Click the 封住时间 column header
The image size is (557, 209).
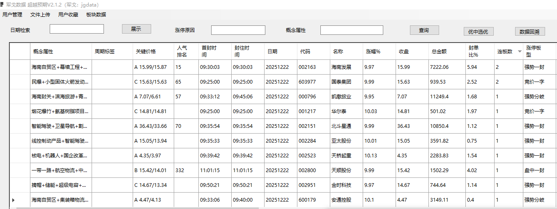coord(248,51)
